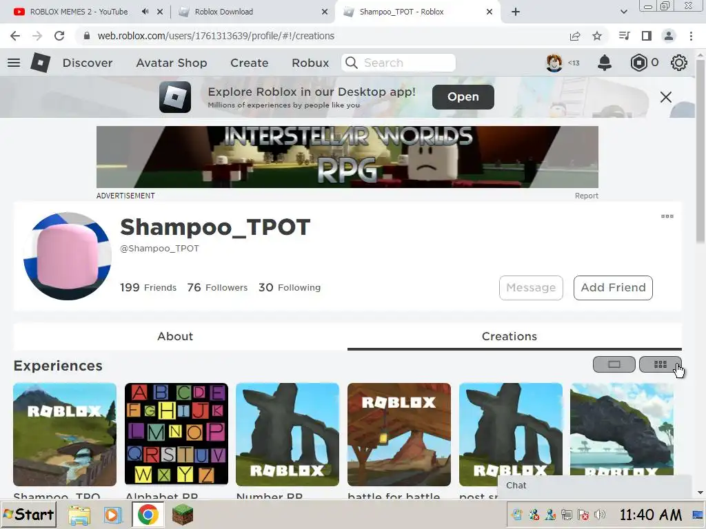Screen dimensions: 706x529
Task: Click the Chrome taskbar icon
Action: [x=148, y=514]
